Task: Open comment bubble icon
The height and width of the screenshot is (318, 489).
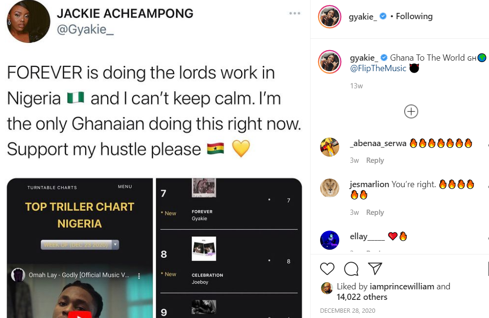Action: (x=351, y=269)
